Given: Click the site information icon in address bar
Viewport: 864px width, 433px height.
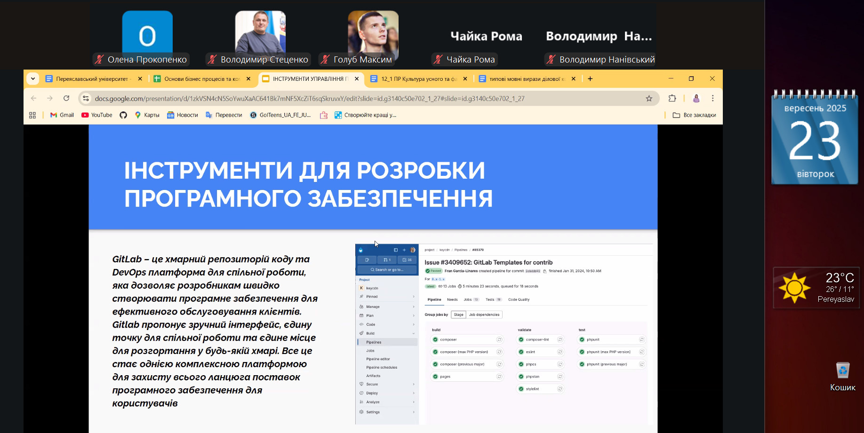Looking at the screenshot, I should (x=86, y=98).
